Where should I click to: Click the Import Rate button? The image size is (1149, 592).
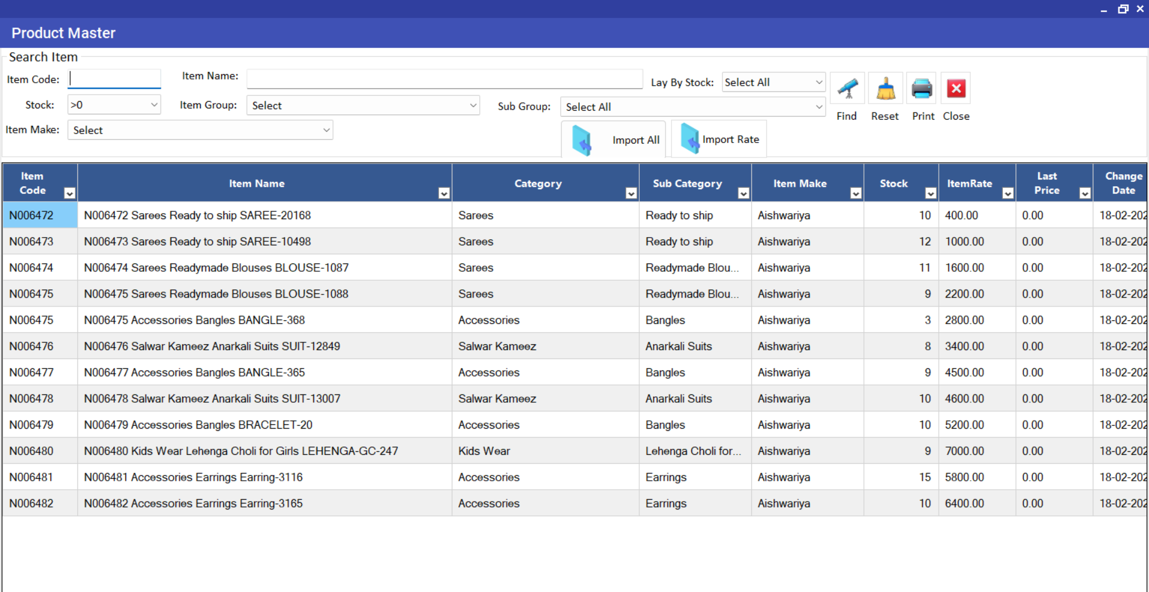719,139
